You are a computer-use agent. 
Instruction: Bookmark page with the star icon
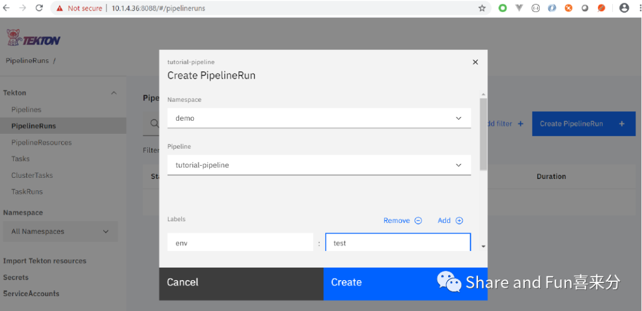(x=482, y=8)
